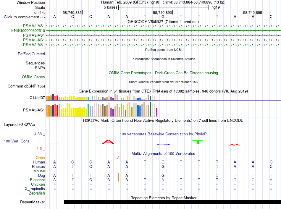The height and width of the screenshot is (209, 281).
Task: Select the Zebrafish species row label
Action: coord(37,193)
